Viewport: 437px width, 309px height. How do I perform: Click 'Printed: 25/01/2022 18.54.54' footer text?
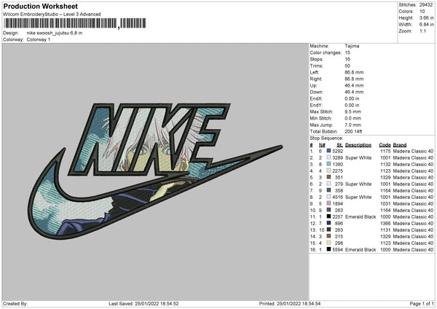[x=290, y=303]
